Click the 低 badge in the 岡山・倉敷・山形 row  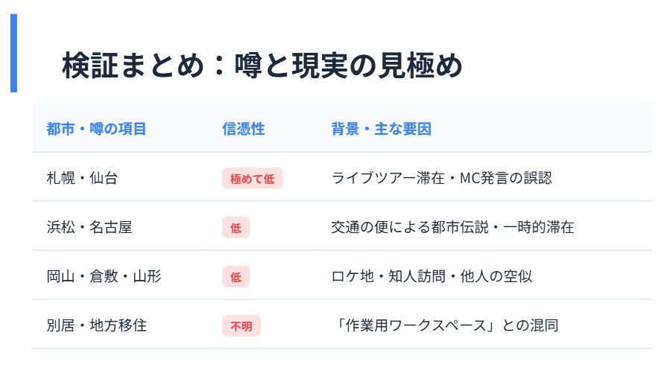(x=235, y=277)
